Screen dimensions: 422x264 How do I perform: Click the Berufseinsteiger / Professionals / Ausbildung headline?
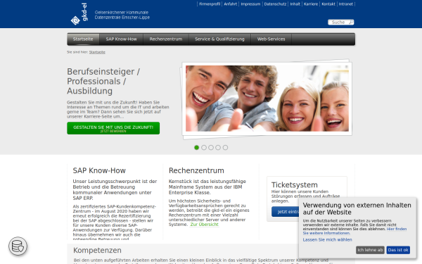[x=103, y=82]
